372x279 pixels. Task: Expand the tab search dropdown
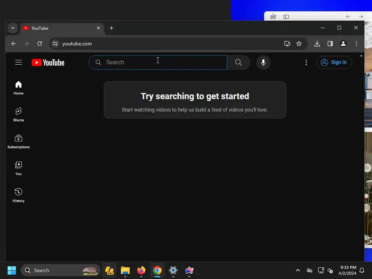[13, 28]
